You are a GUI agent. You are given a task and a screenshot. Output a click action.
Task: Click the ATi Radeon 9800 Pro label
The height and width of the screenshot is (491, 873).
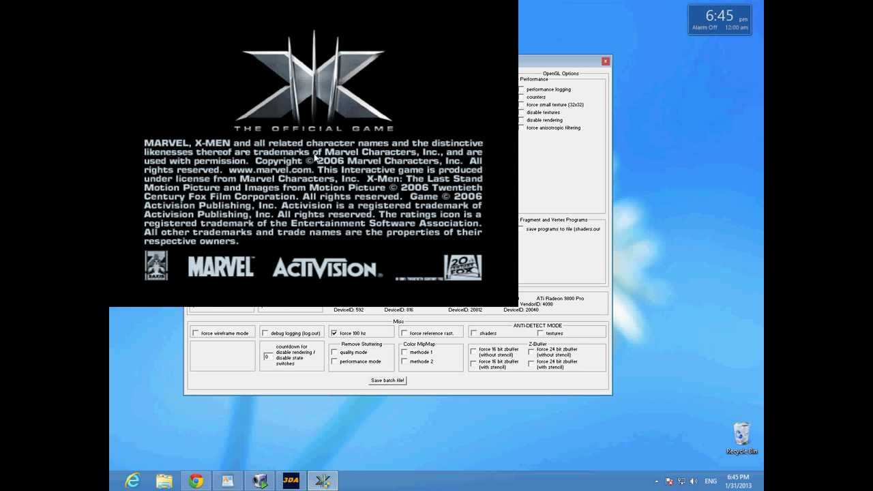pyautogui.click(x=560, y=298)
